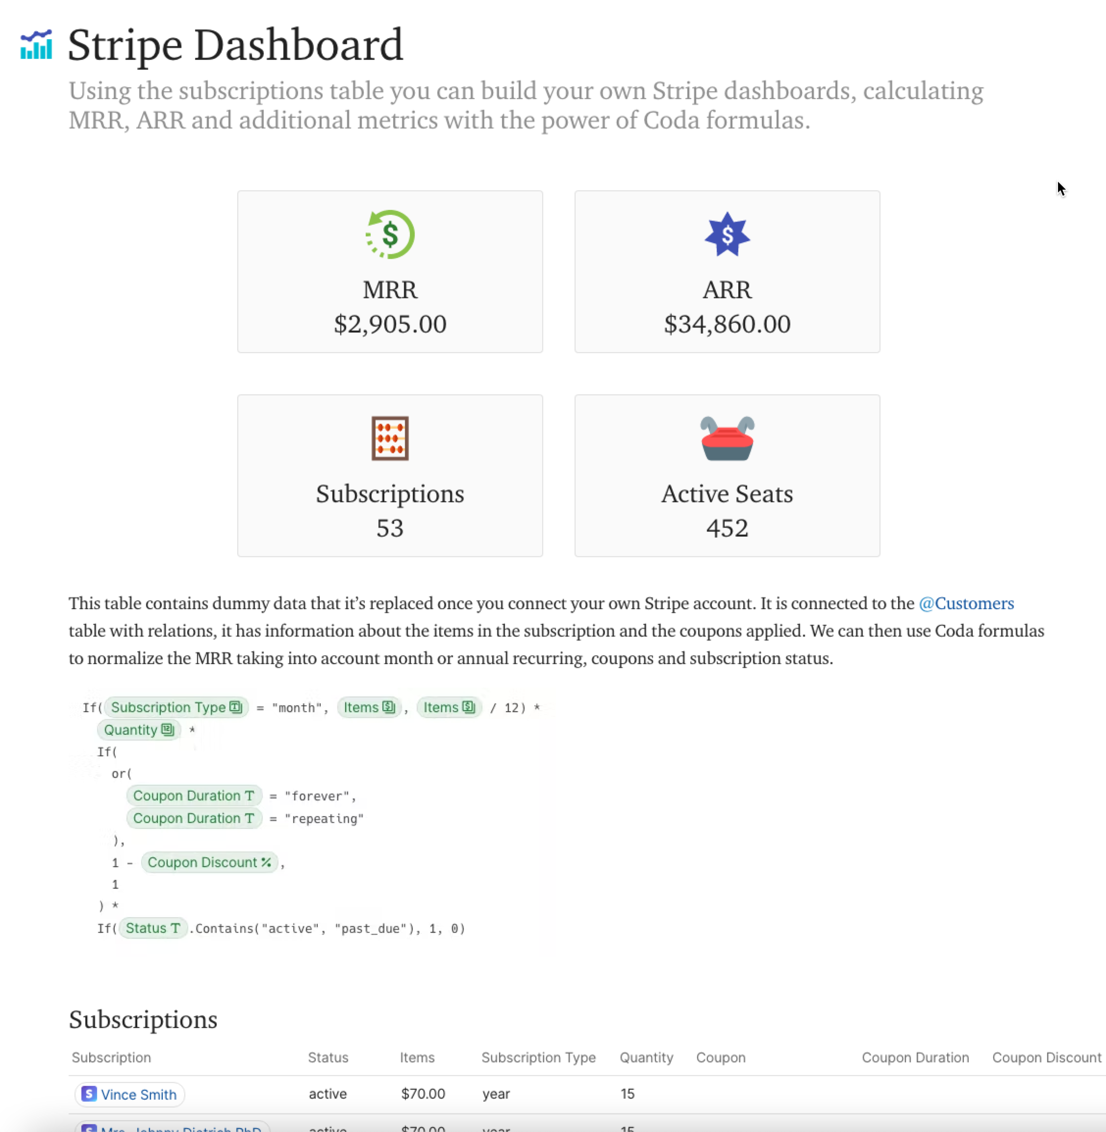Screen dimensions: 1106x1132
Task: Select the Status column header
Action: point(327,1057)
